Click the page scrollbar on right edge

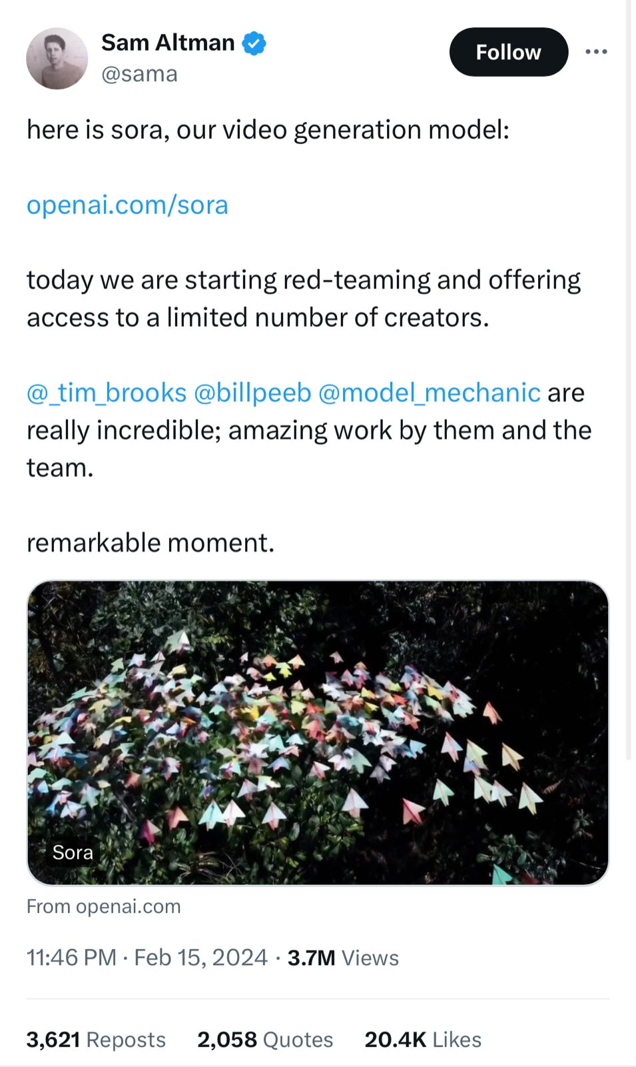click(629, 380)
